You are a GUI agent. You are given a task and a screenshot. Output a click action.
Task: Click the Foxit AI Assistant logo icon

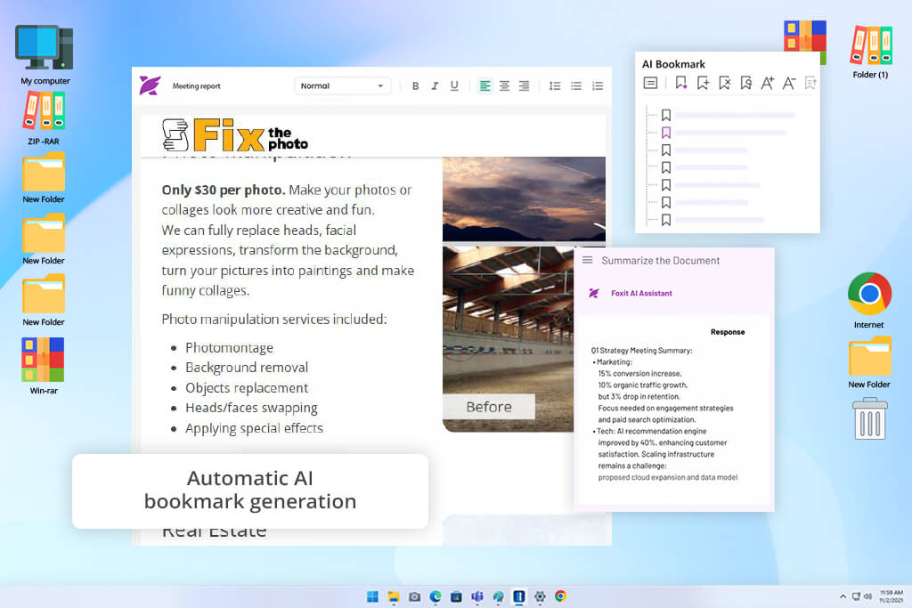tap(594, 293)
